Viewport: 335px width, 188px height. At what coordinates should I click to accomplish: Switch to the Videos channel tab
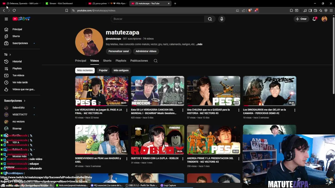click(94, 61)
